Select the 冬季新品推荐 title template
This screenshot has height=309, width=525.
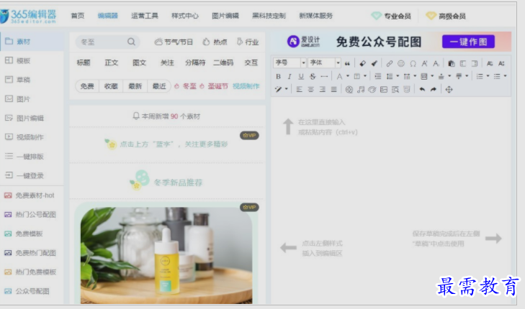pos(167,180)
